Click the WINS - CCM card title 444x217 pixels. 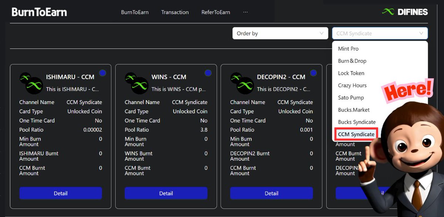169,77
